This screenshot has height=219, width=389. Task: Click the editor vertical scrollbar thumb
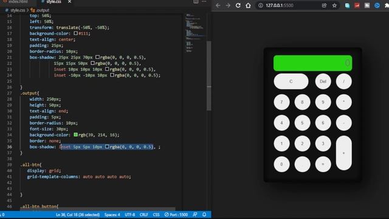point(209,75)
